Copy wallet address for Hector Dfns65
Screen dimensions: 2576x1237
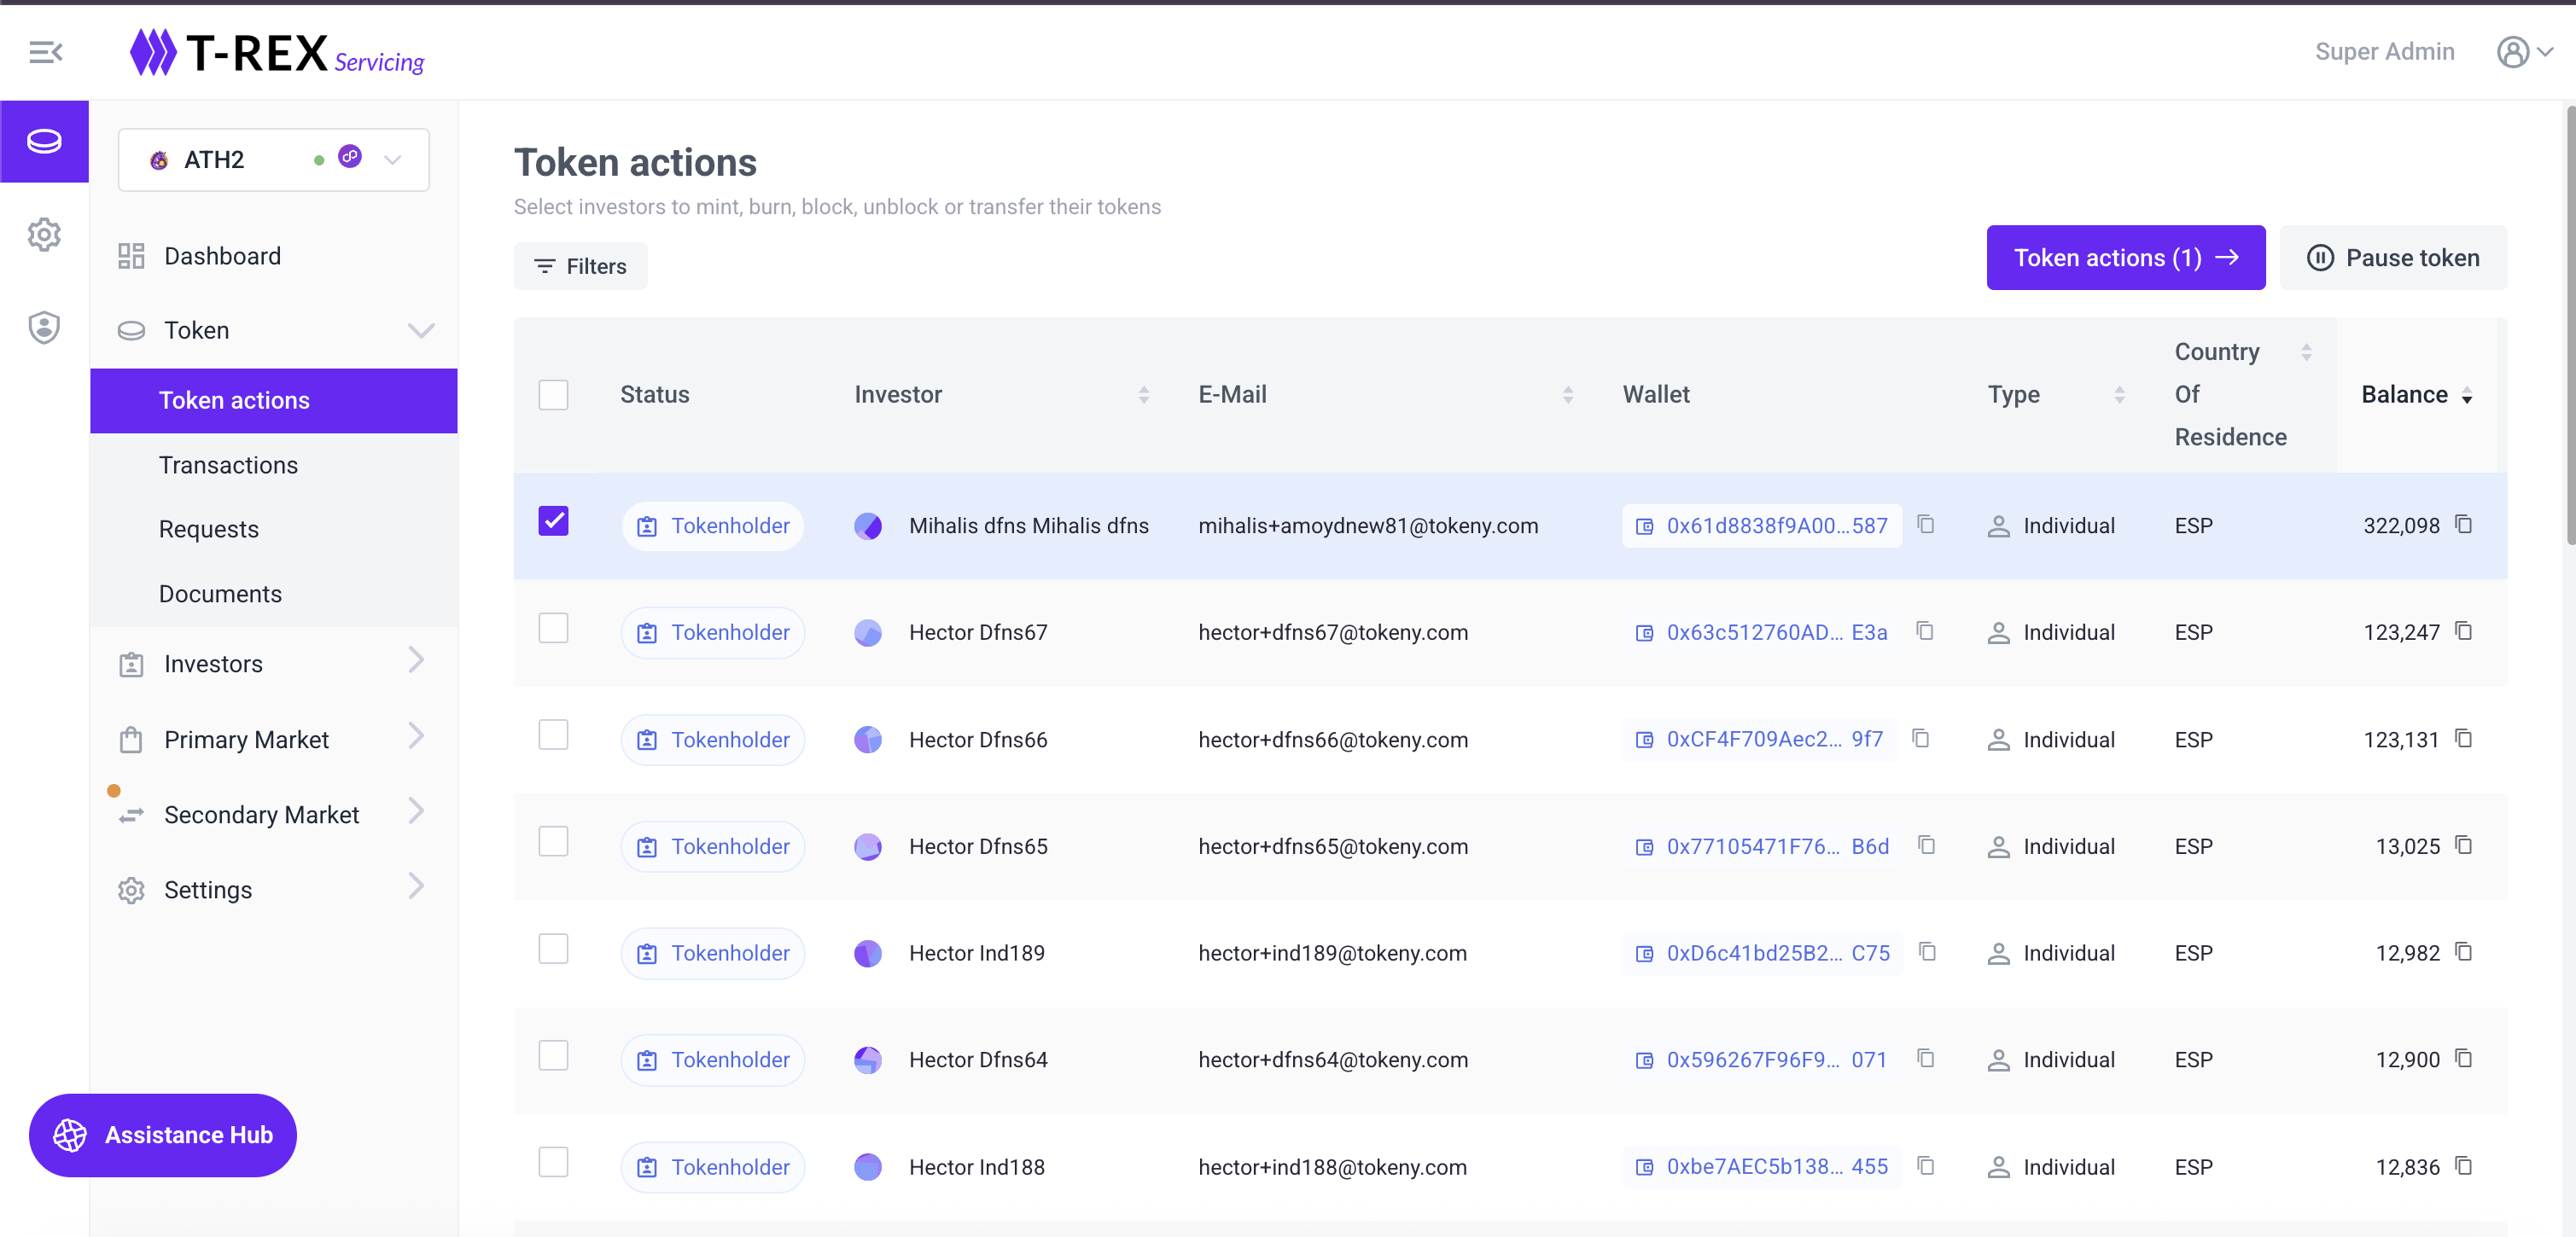click(1926, 845)
